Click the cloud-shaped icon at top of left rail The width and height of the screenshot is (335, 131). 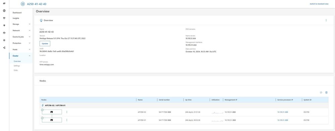(4, 3)
